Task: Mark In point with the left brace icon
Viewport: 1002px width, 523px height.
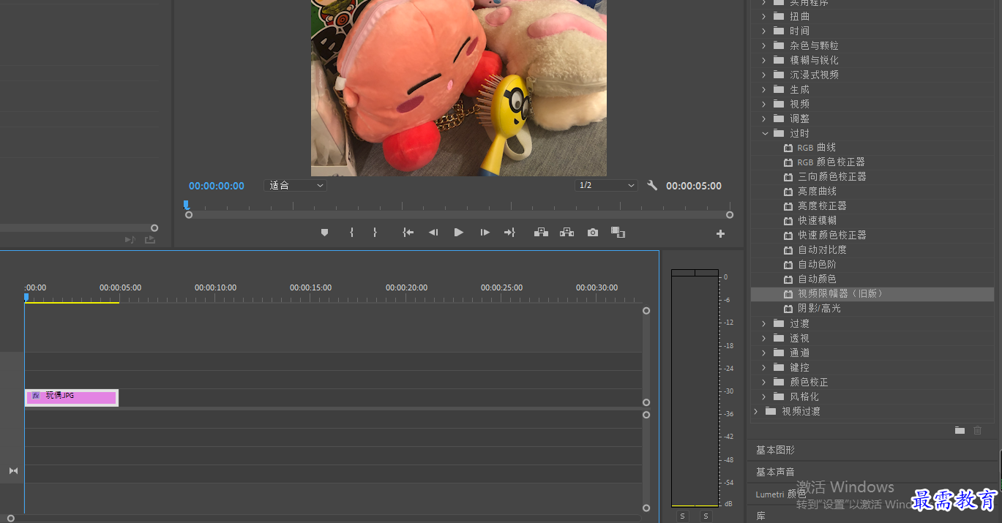Action: (351, 233)
